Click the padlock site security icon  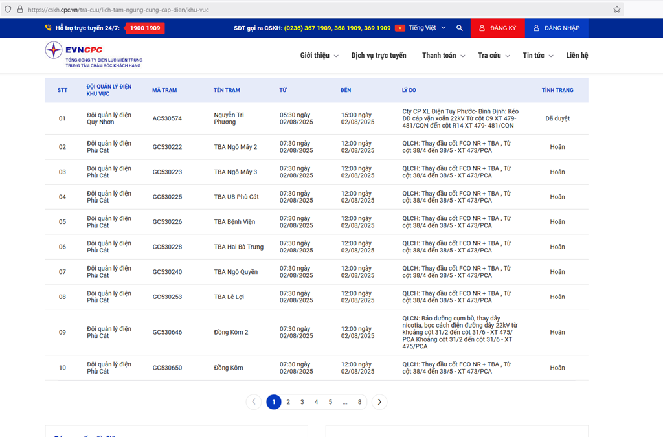click(x=19, y=10)
